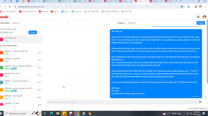The image size is (208, 116).
Task: Open conversation #2480241 Trương Thị Ngọc Thủy
Action: point(21,52)
